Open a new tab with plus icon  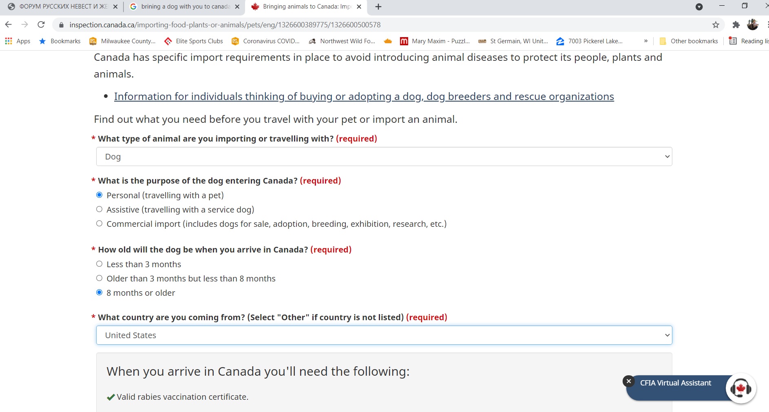[378, 7]
